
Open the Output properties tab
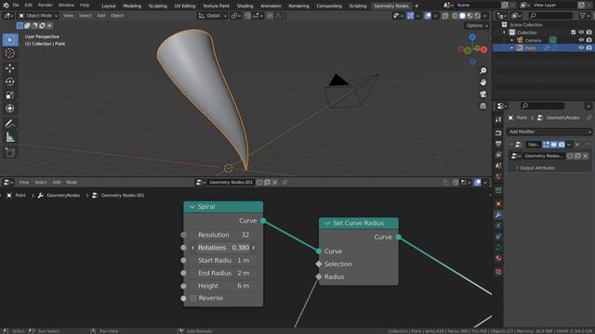click(498, 144)
